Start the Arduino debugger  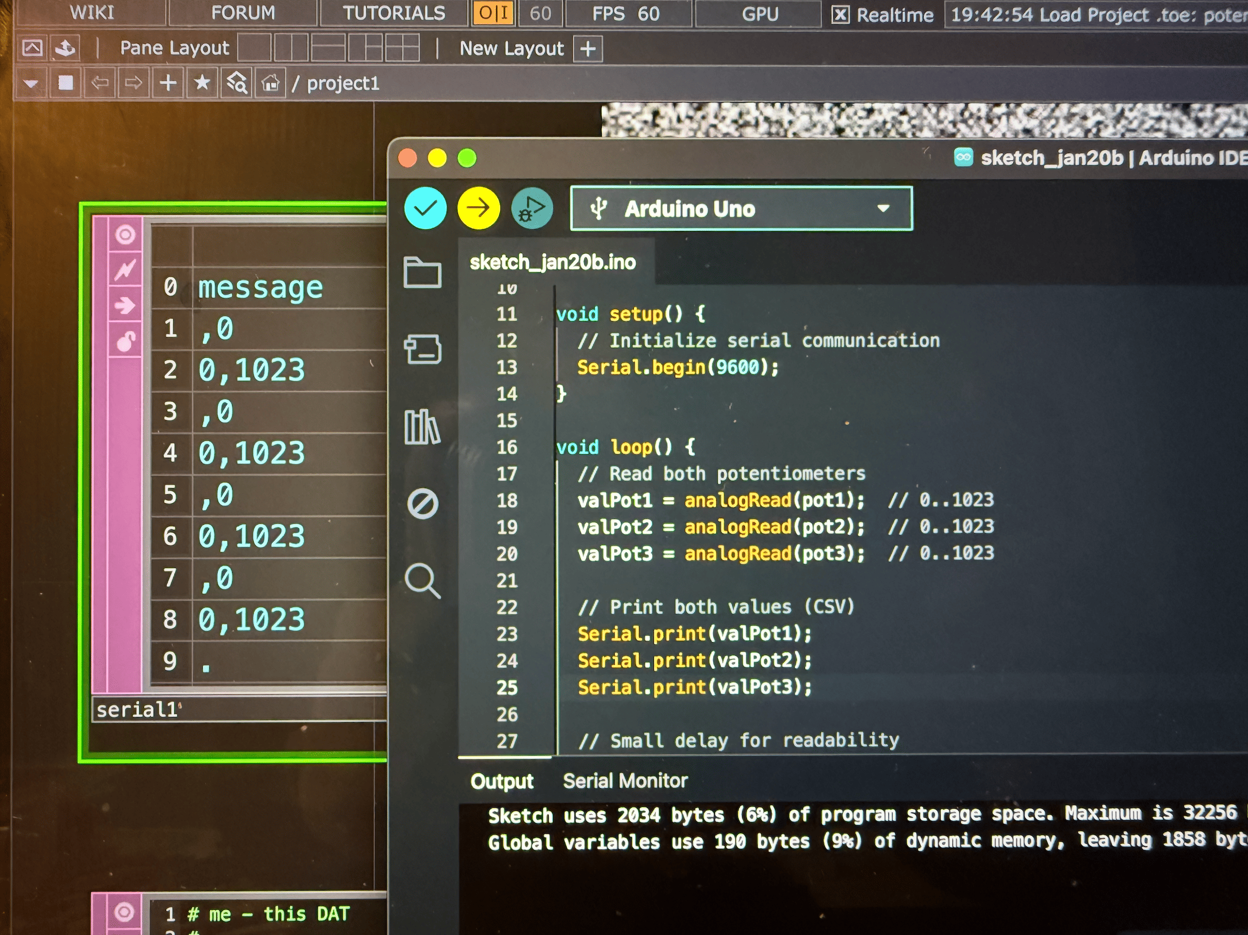pos(532,208)
